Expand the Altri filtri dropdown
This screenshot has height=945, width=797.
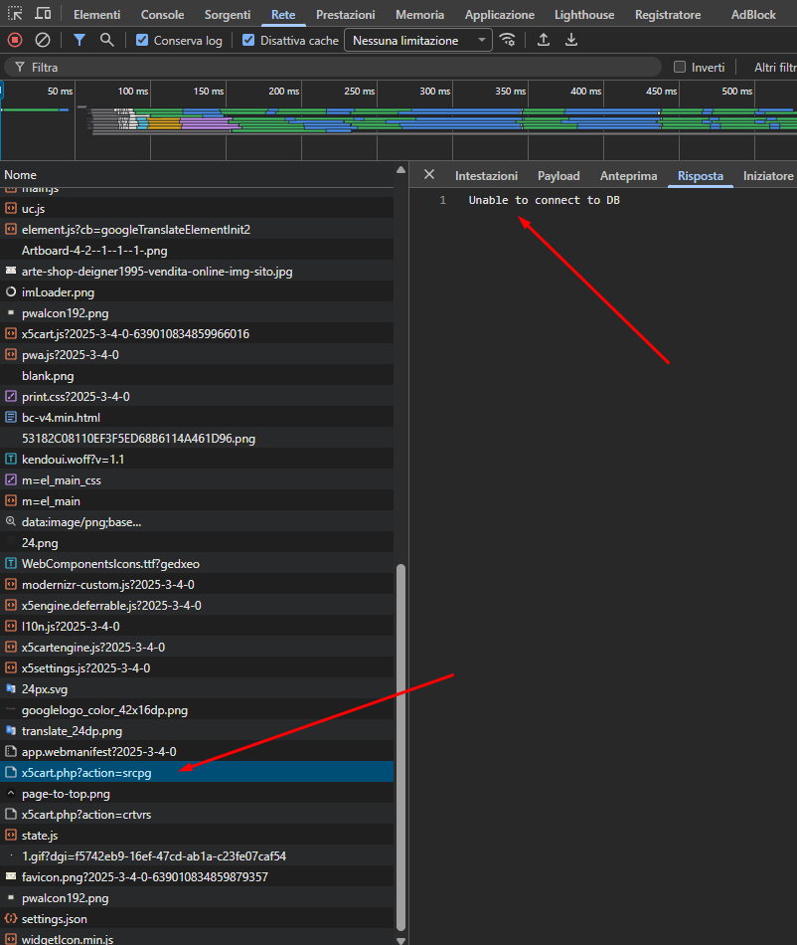pos(775,68)
